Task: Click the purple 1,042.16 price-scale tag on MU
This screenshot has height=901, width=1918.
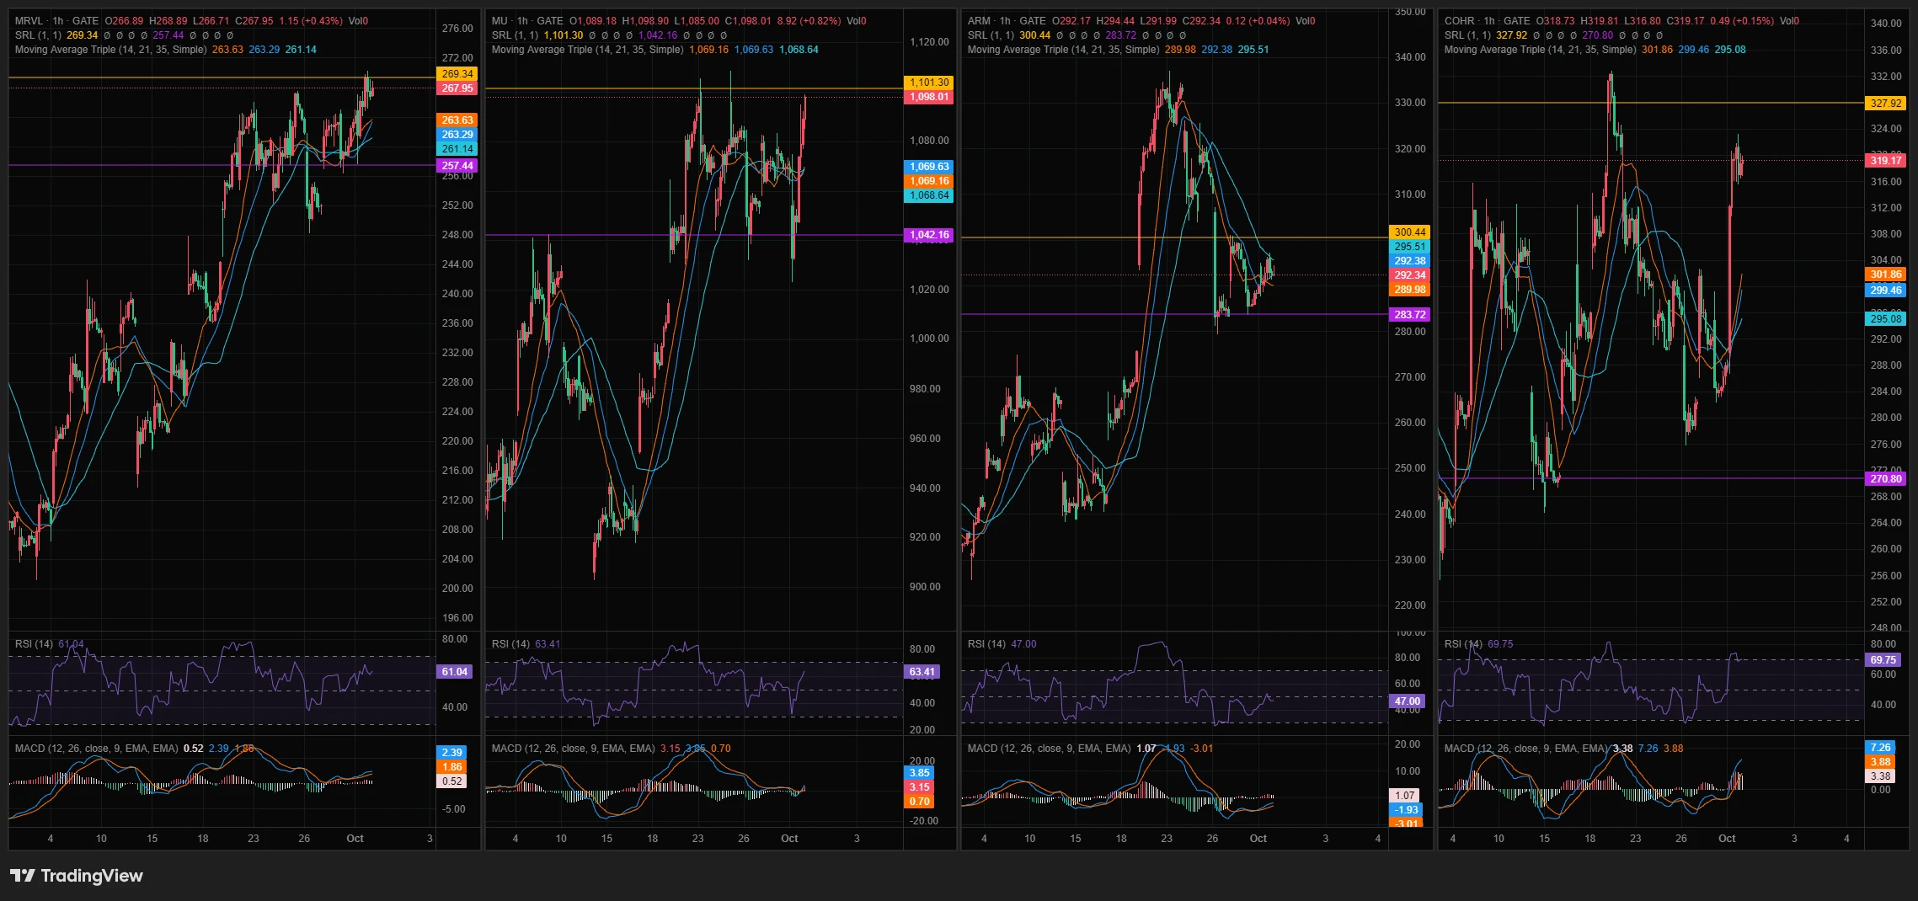Action: 929,235
